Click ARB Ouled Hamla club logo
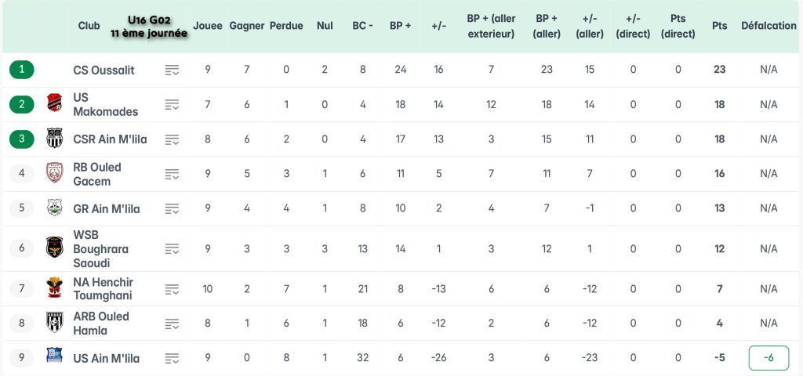This screenshot has height=376, width=803. [x=54, y=323]
